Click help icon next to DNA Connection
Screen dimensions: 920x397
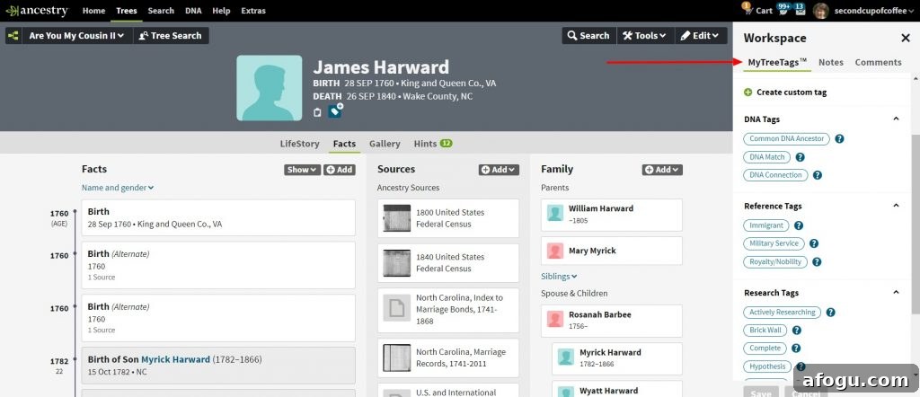[x=818, y=175]
